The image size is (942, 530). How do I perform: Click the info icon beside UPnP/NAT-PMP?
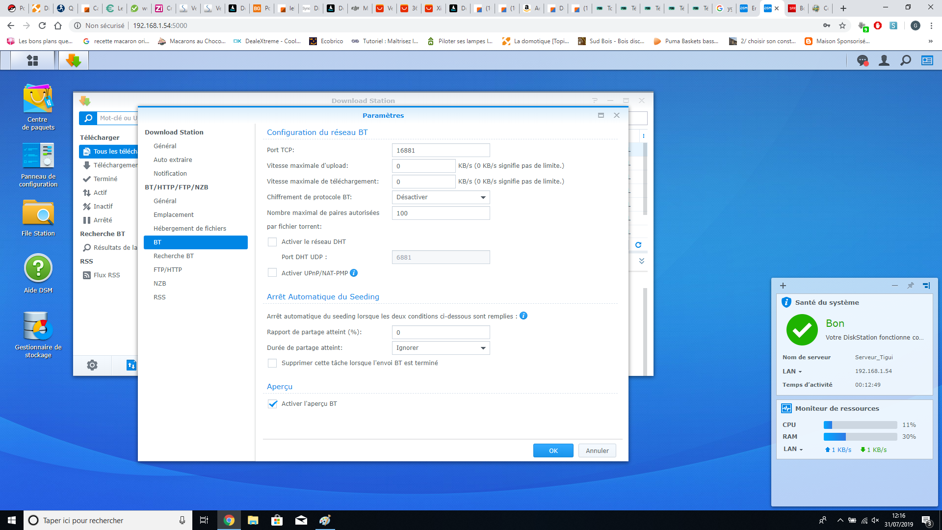pos(354,273)
